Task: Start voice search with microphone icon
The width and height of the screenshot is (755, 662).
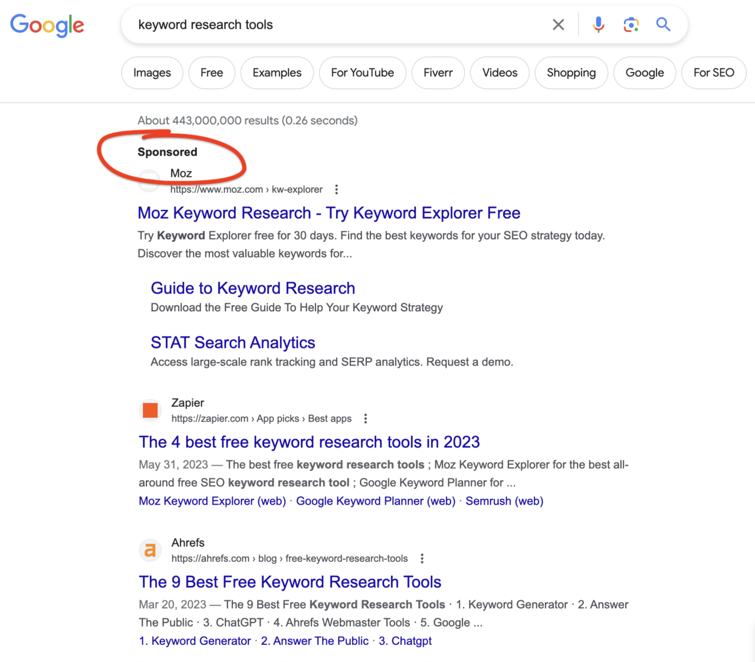Action: click(598, 25)
